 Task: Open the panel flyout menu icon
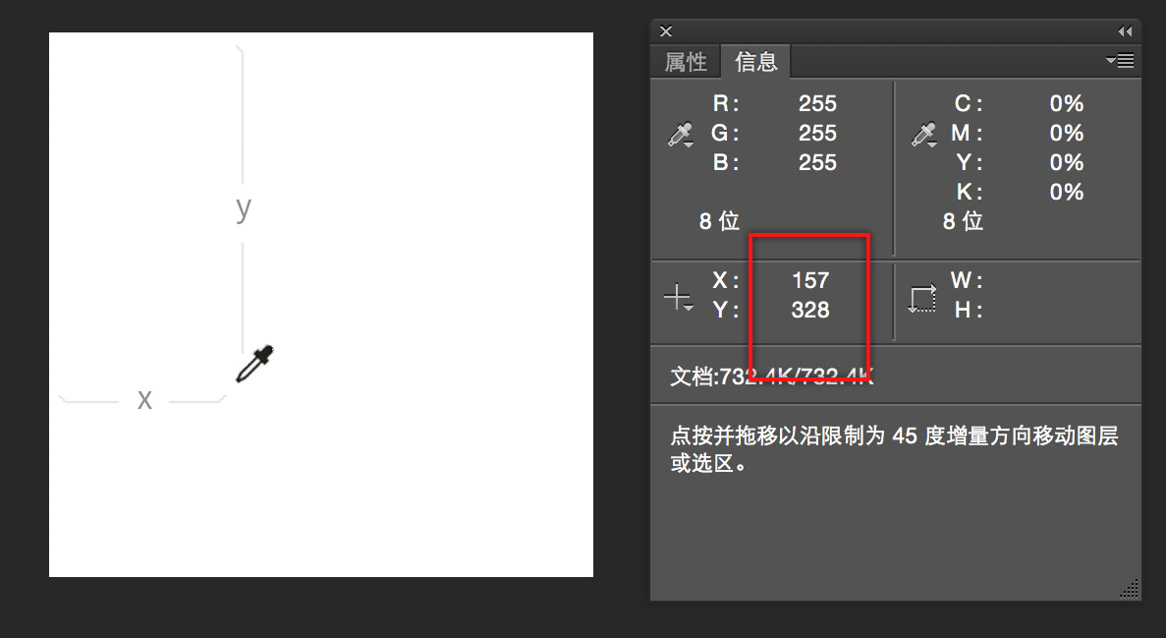click(x=1120, y=60)
